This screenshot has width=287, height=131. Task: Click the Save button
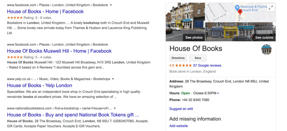click(x=198, y=58)
